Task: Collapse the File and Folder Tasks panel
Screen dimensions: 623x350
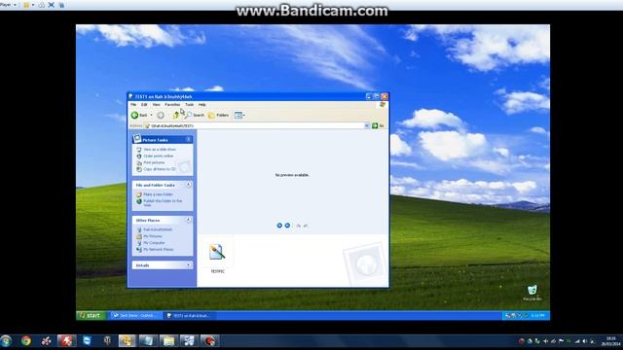Action: [188, 185]
